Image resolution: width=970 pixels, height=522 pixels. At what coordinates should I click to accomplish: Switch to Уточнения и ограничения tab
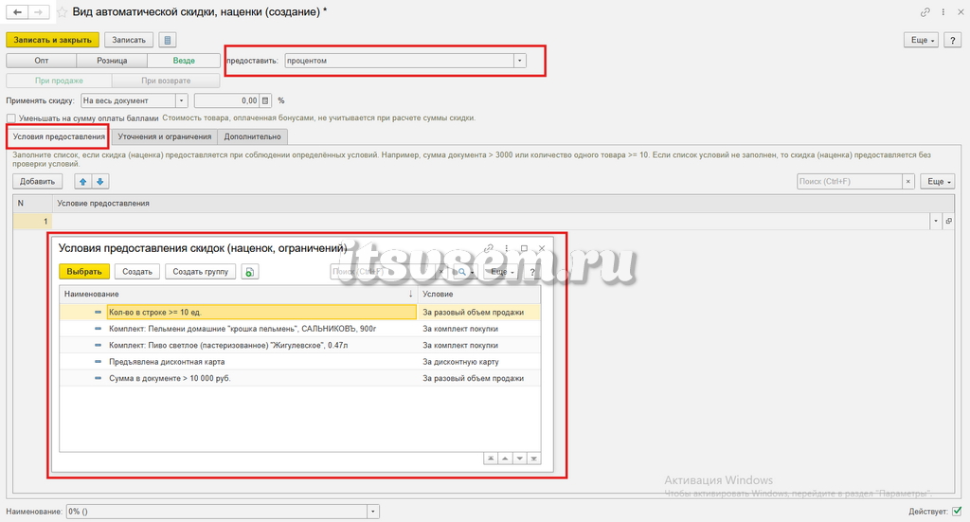tap(165, 136)
